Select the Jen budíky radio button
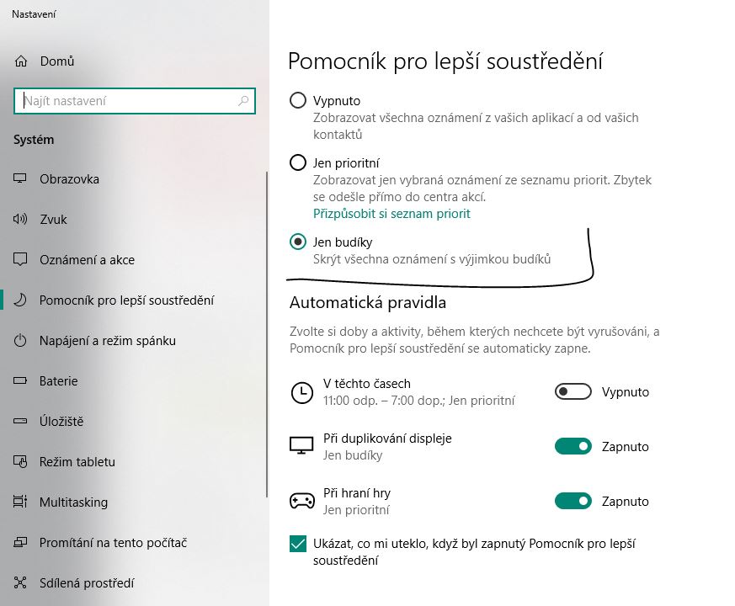The width and height of the screenshot is (735, 606). point(297,242)
